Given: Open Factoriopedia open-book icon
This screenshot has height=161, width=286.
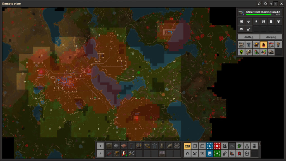Looking at the screenshot, I should 264,22.
